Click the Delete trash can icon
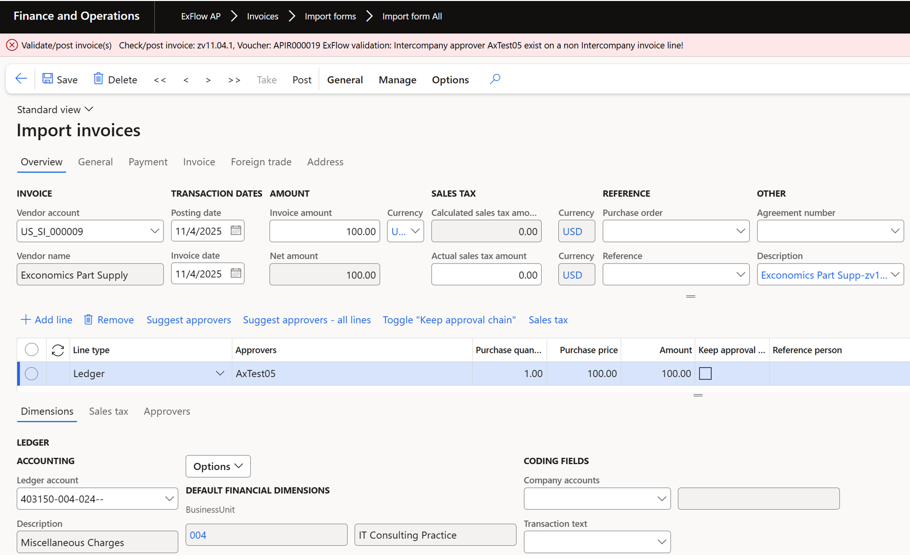Viewport: 910px width, 559px height. click(98, 79)
